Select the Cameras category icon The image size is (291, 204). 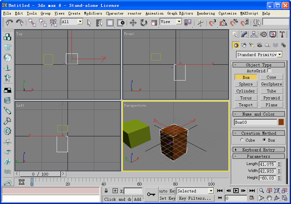click(x=259, y=45)
